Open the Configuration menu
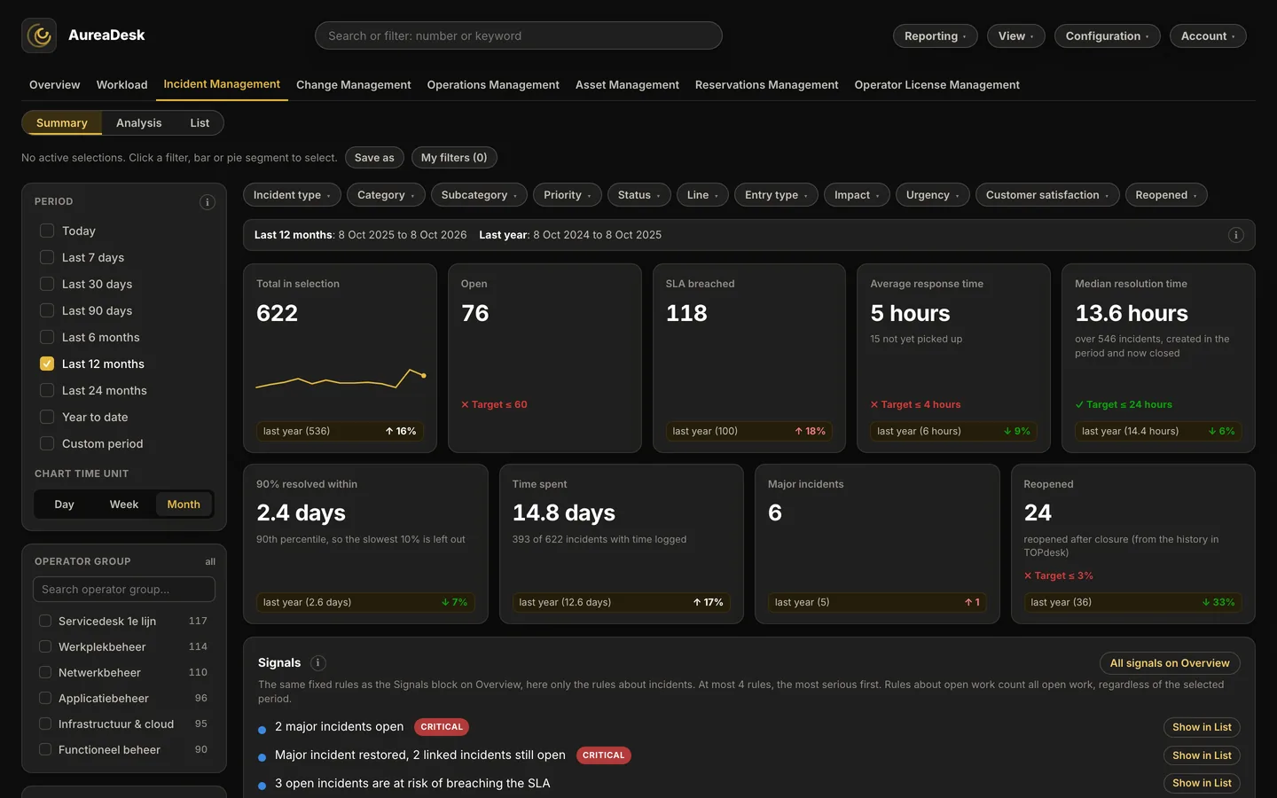This screenshot has height=798, width=1277. [x=1107, y=36]
